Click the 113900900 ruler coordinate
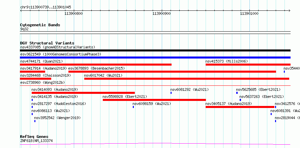 click(x=162, y=13)
